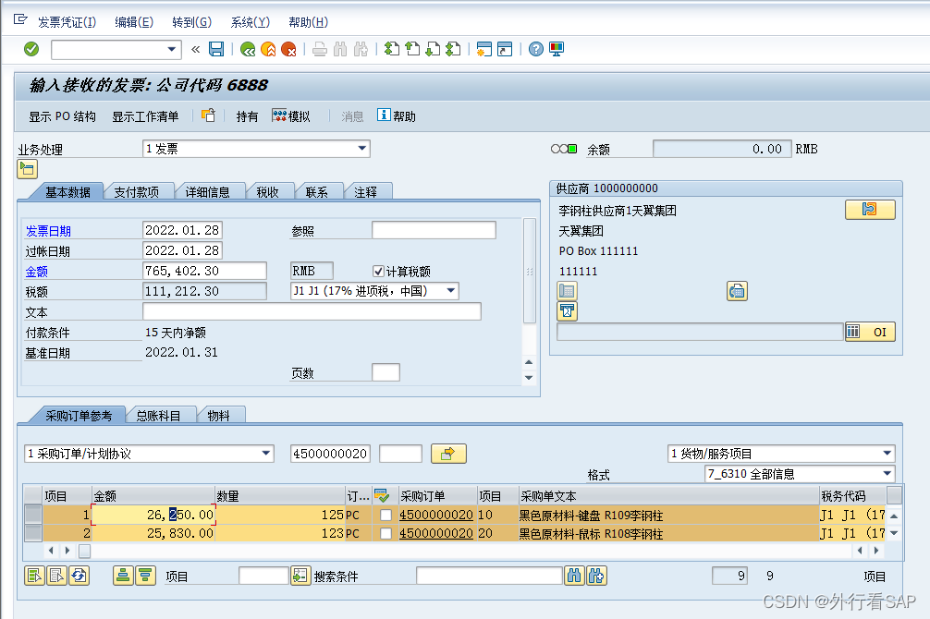
Task: Open the 编辑 menu
Action: (134, 22)
